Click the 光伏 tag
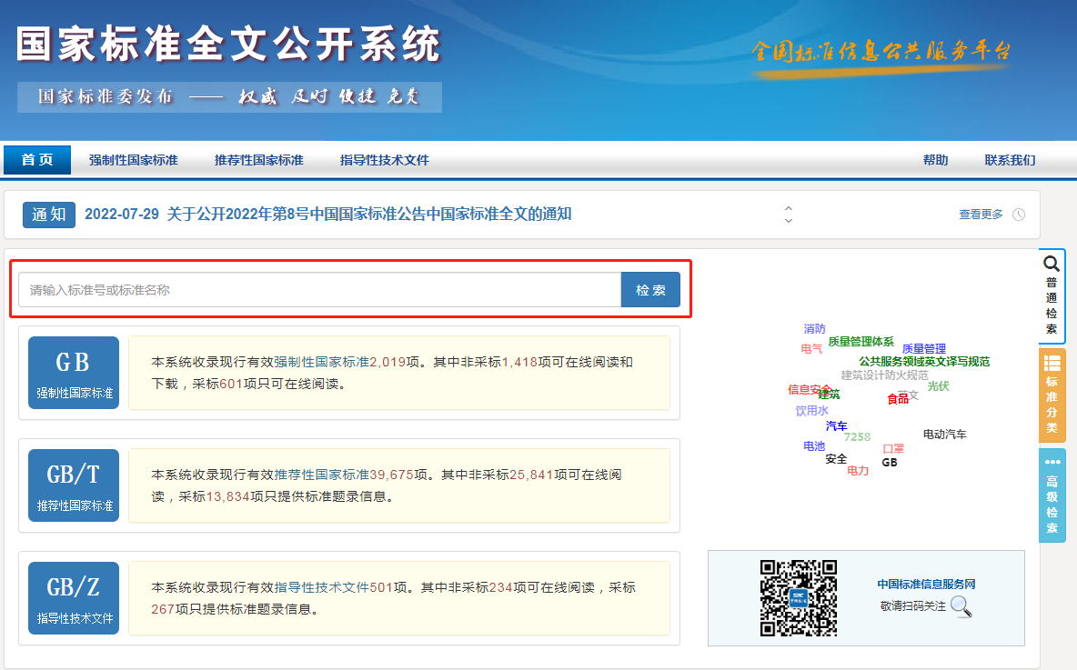 938,386
